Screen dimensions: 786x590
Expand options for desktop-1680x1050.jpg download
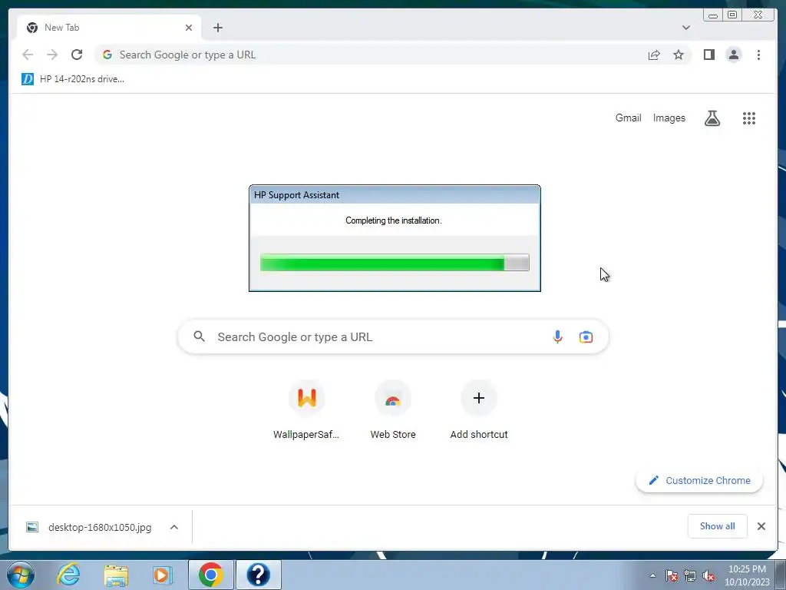(x=174, y=527)
